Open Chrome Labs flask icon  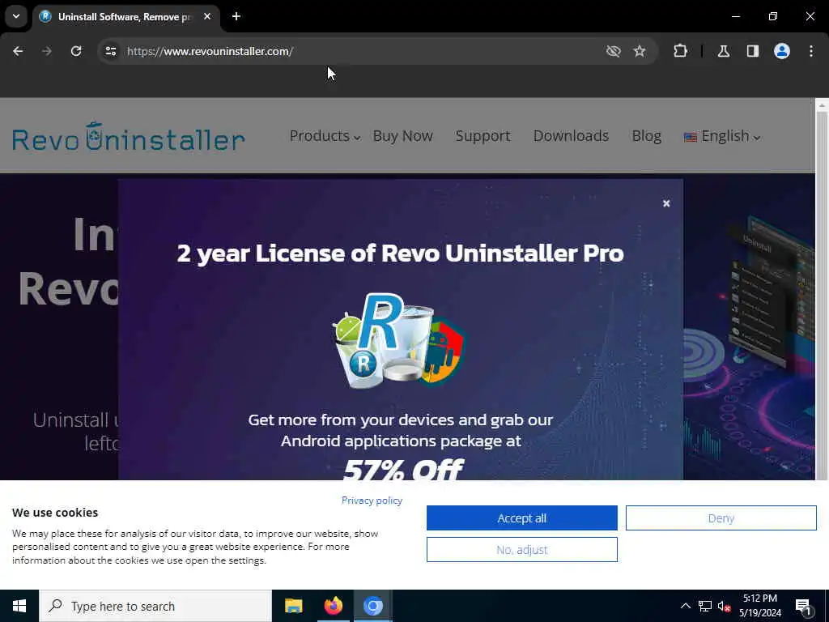click(x=724, y=51)
